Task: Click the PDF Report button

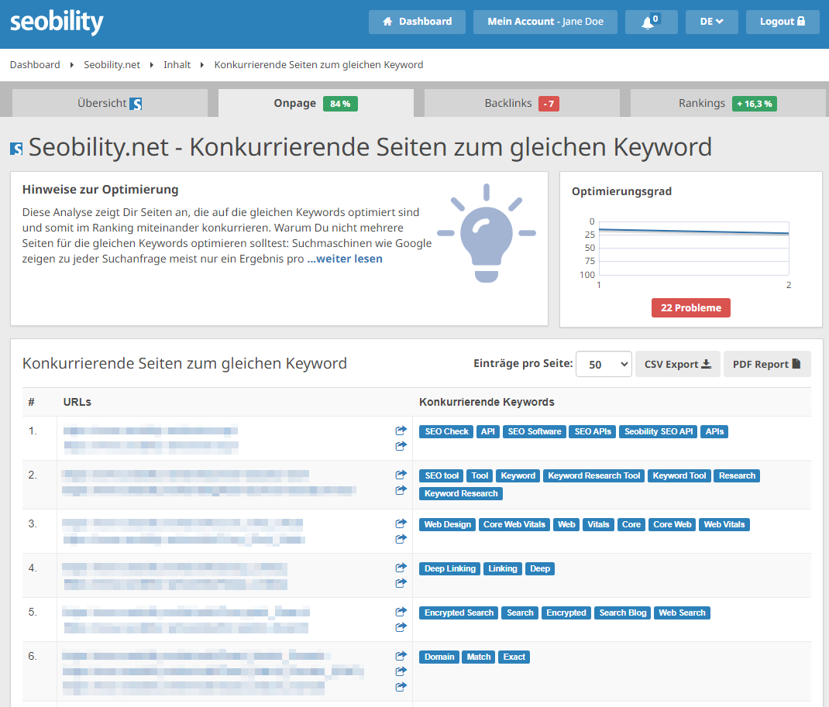Action: (x=767, y=364)
